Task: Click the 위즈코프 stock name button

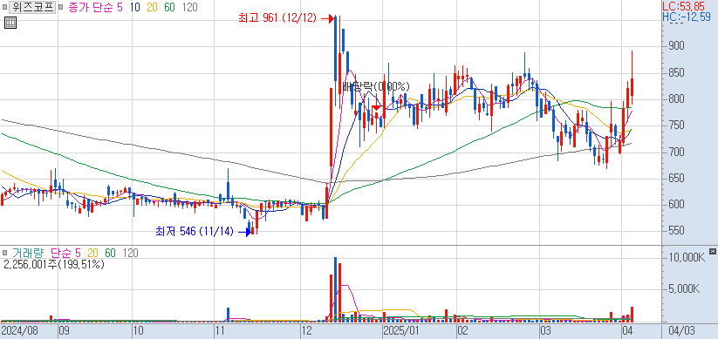Action: pos(31,7)
